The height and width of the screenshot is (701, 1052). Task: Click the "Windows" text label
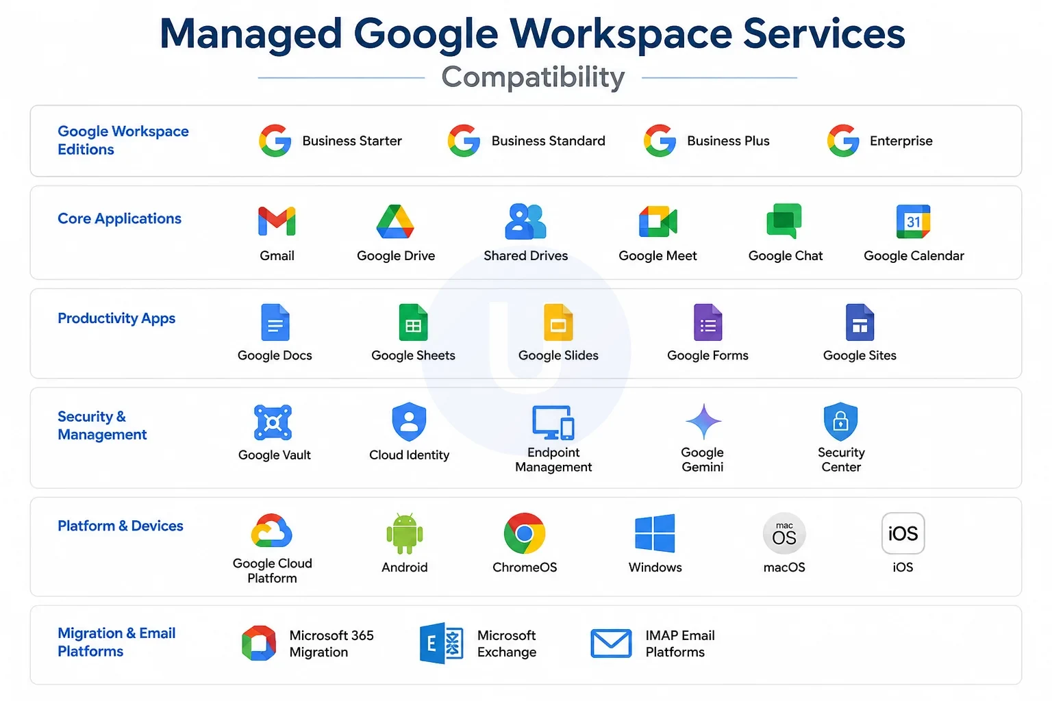[x=655, y=568]
